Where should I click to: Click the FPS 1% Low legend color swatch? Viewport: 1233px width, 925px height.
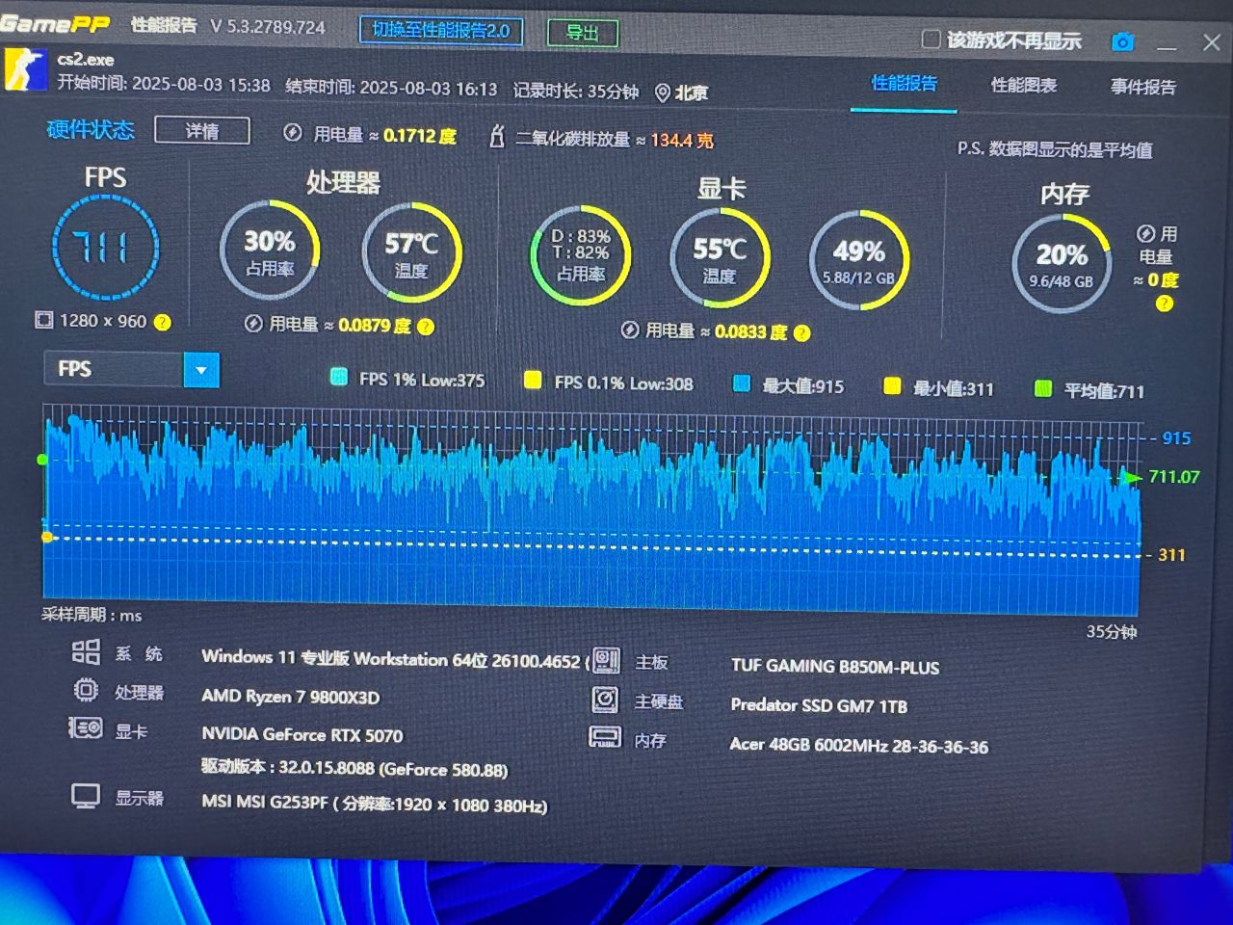tap(338, 377)
